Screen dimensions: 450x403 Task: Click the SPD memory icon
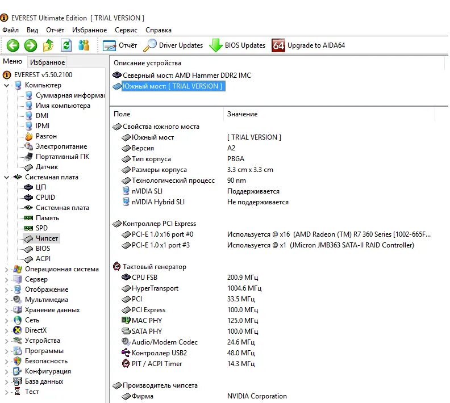pyautogui.click(x=28, y=228)
